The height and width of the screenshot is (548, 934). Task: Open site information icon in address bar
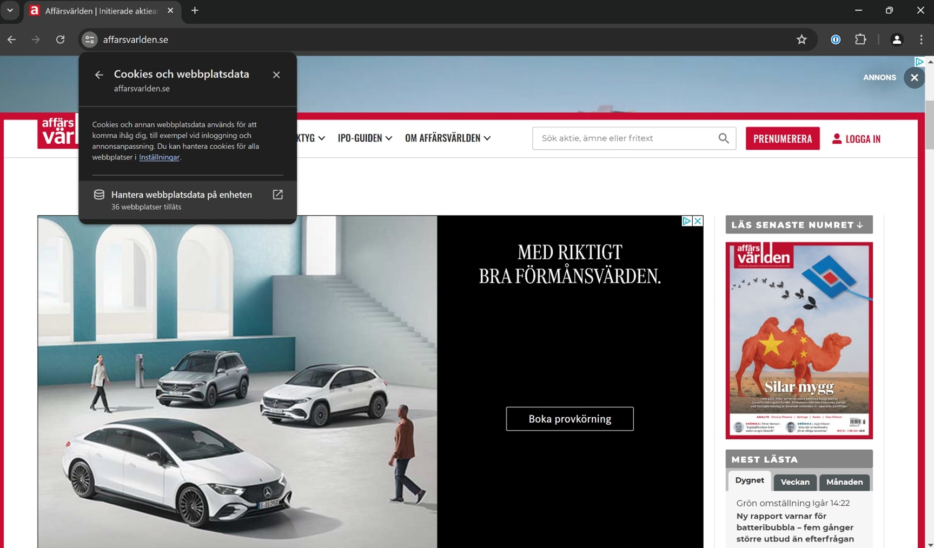point(89,39)
